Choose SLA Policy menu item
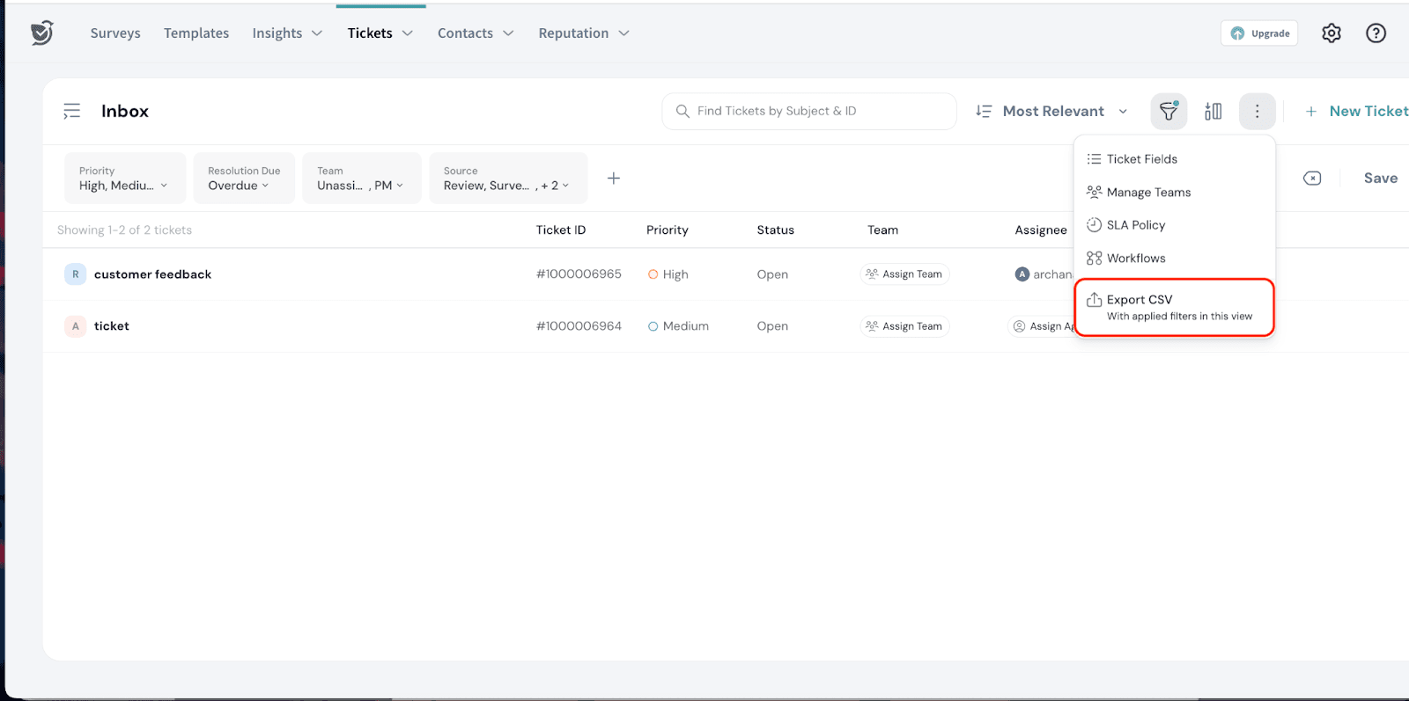The width and height of the screenshot is (1409, 701). pyautogui.click(x=1135, y=225)
